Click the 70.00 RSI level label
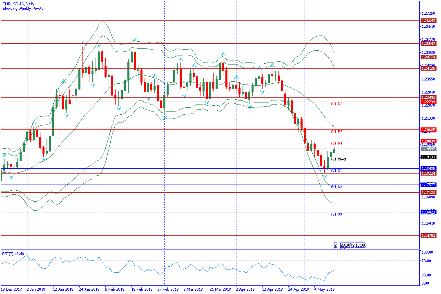Screen dimensions: 441x294 (426, 261)
